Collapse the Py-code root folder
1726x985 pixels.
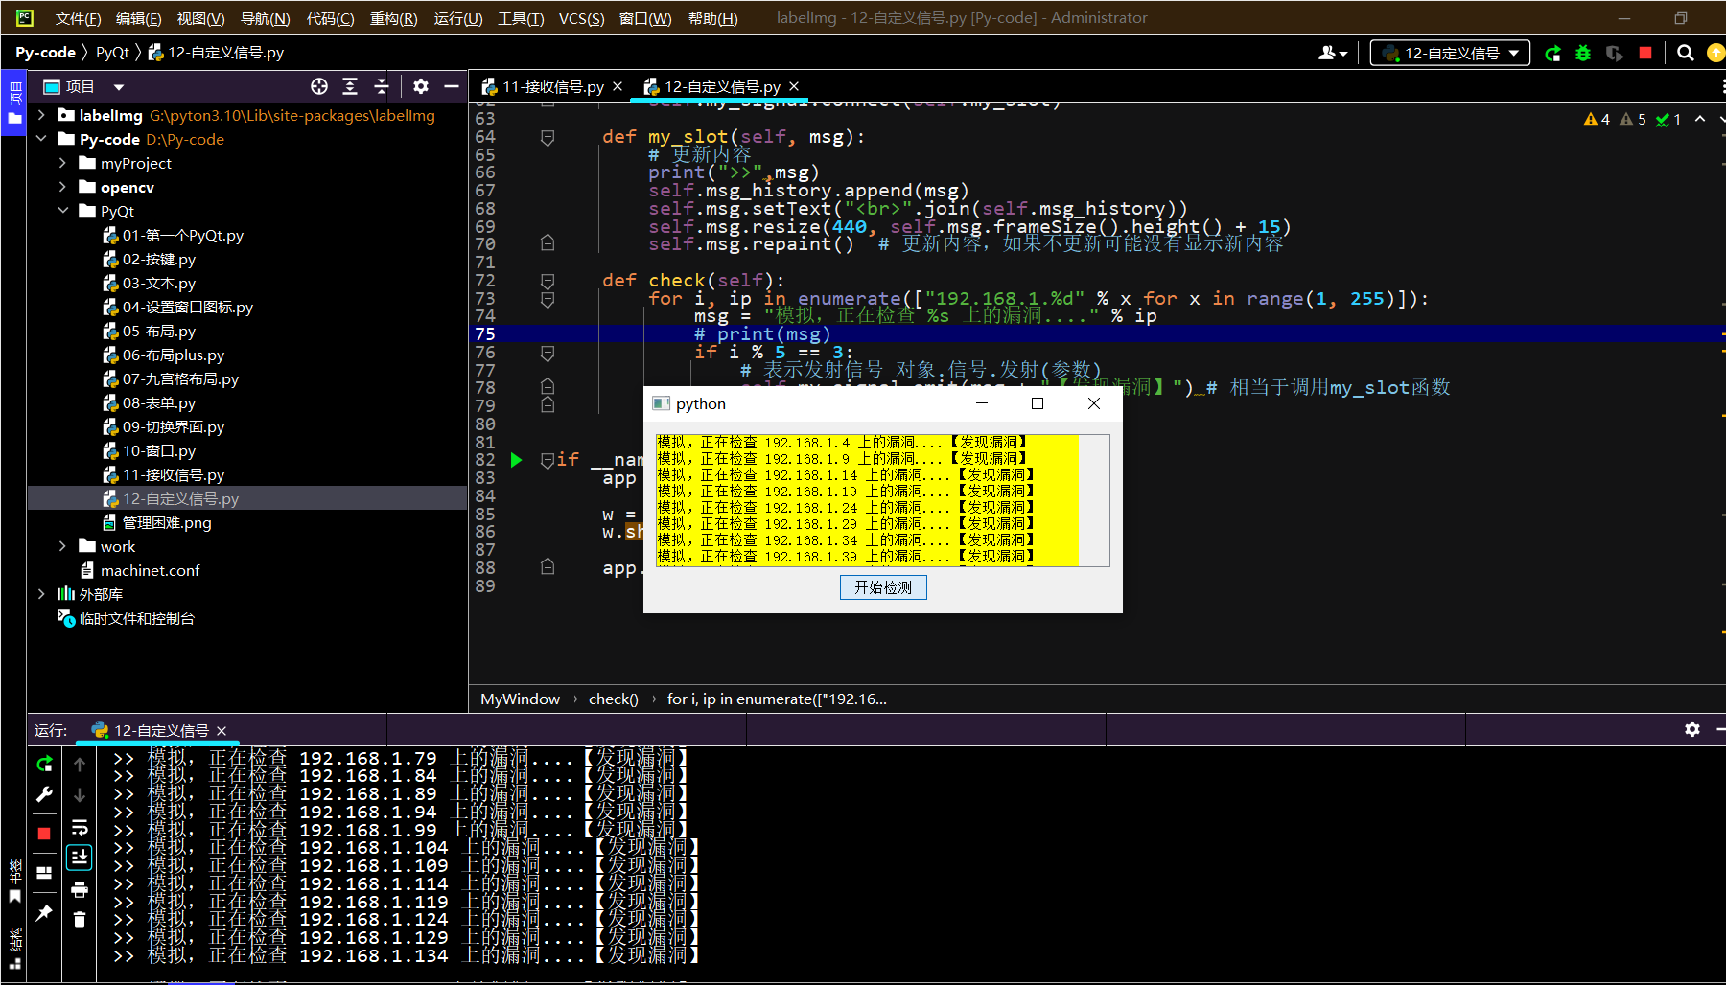coord(41,139)
